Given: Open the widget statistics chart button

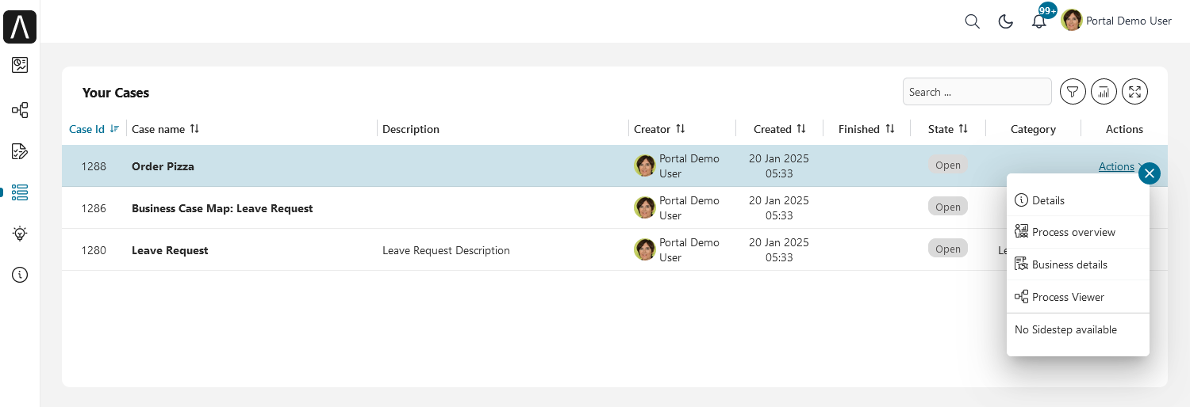Looking at the screenshot, I should (1104, 92).
